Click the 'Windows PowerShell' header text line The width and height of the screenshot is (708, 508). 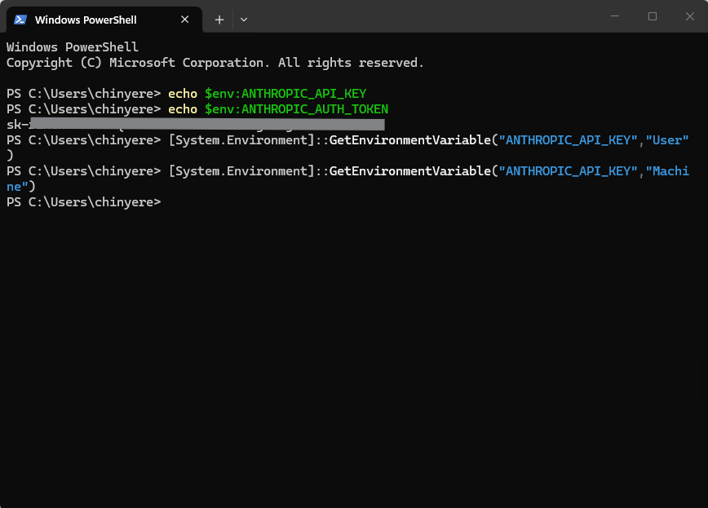[73, 47]
